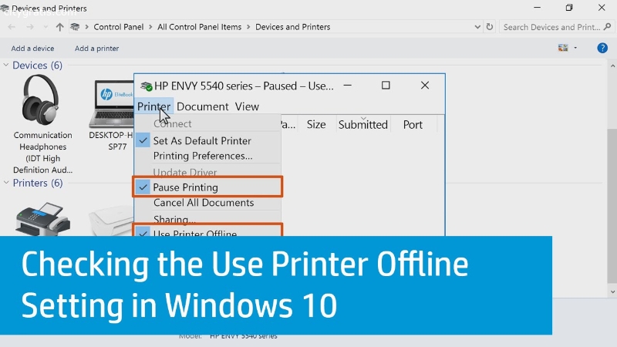Expand address bar history dropdown
The image size is (617, 347).
click(x=477, y=27)
